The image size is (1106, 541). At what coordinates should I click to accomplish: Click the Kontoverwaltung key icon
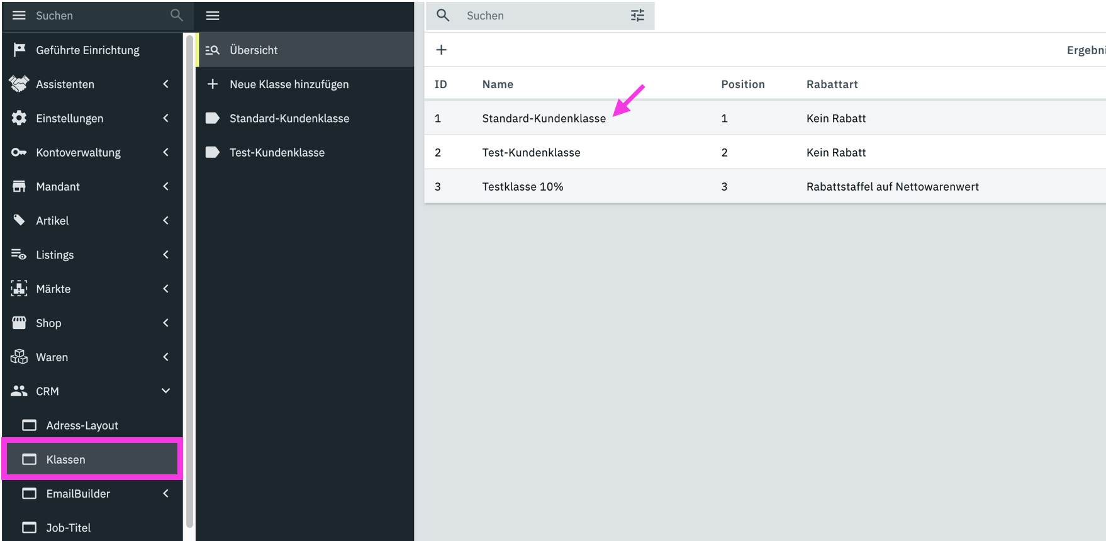click(x=20, y=152)
